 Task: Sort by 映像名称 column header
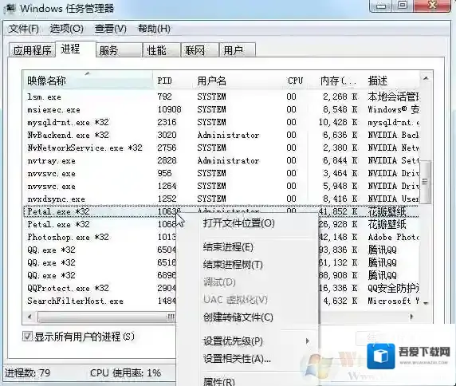coord(88,81)
